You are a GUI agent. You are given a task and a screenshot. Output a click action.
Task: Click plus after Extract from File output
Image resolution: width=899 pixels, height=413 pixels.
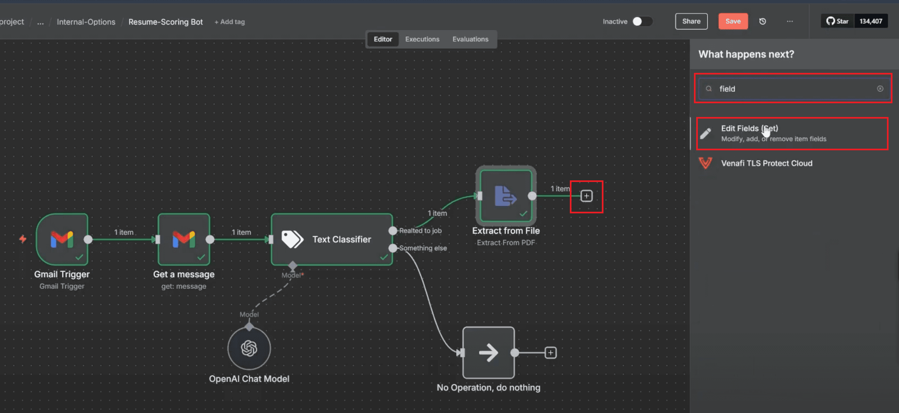(x=586, y=196)
